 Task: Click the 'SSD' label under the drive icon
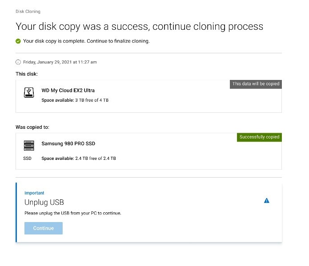point(28,158)
